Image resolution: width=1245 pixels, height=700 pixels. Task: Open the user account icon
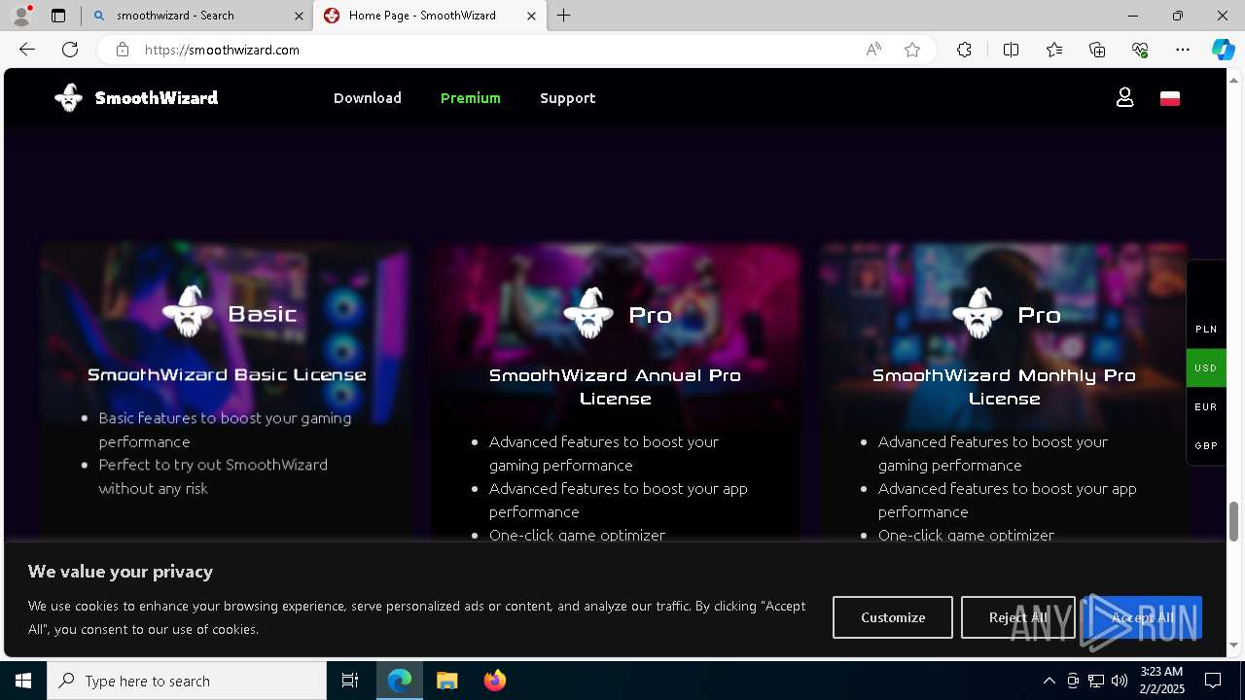pos(1124,97)
